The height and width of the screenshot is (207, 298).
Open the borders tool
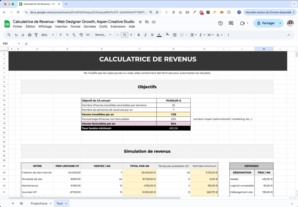pos(175,35)
